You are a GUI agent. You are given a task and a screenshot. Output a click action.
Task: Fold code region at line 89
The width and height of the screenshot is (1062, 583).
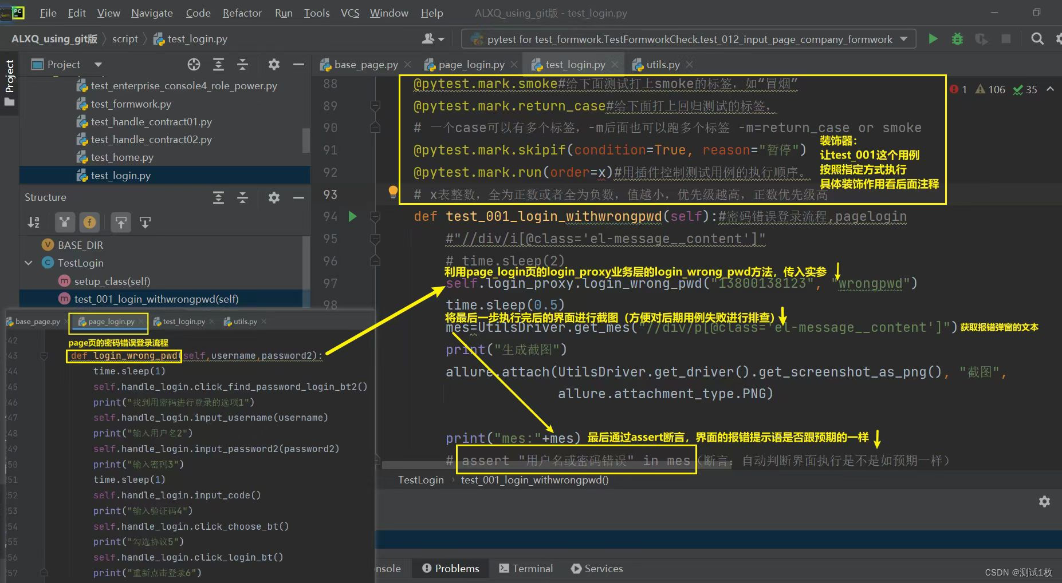375,106
